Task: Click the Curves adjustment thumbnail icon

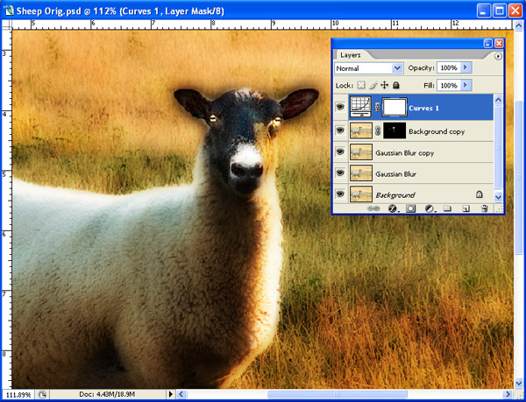Action: [x=360, y=107]
